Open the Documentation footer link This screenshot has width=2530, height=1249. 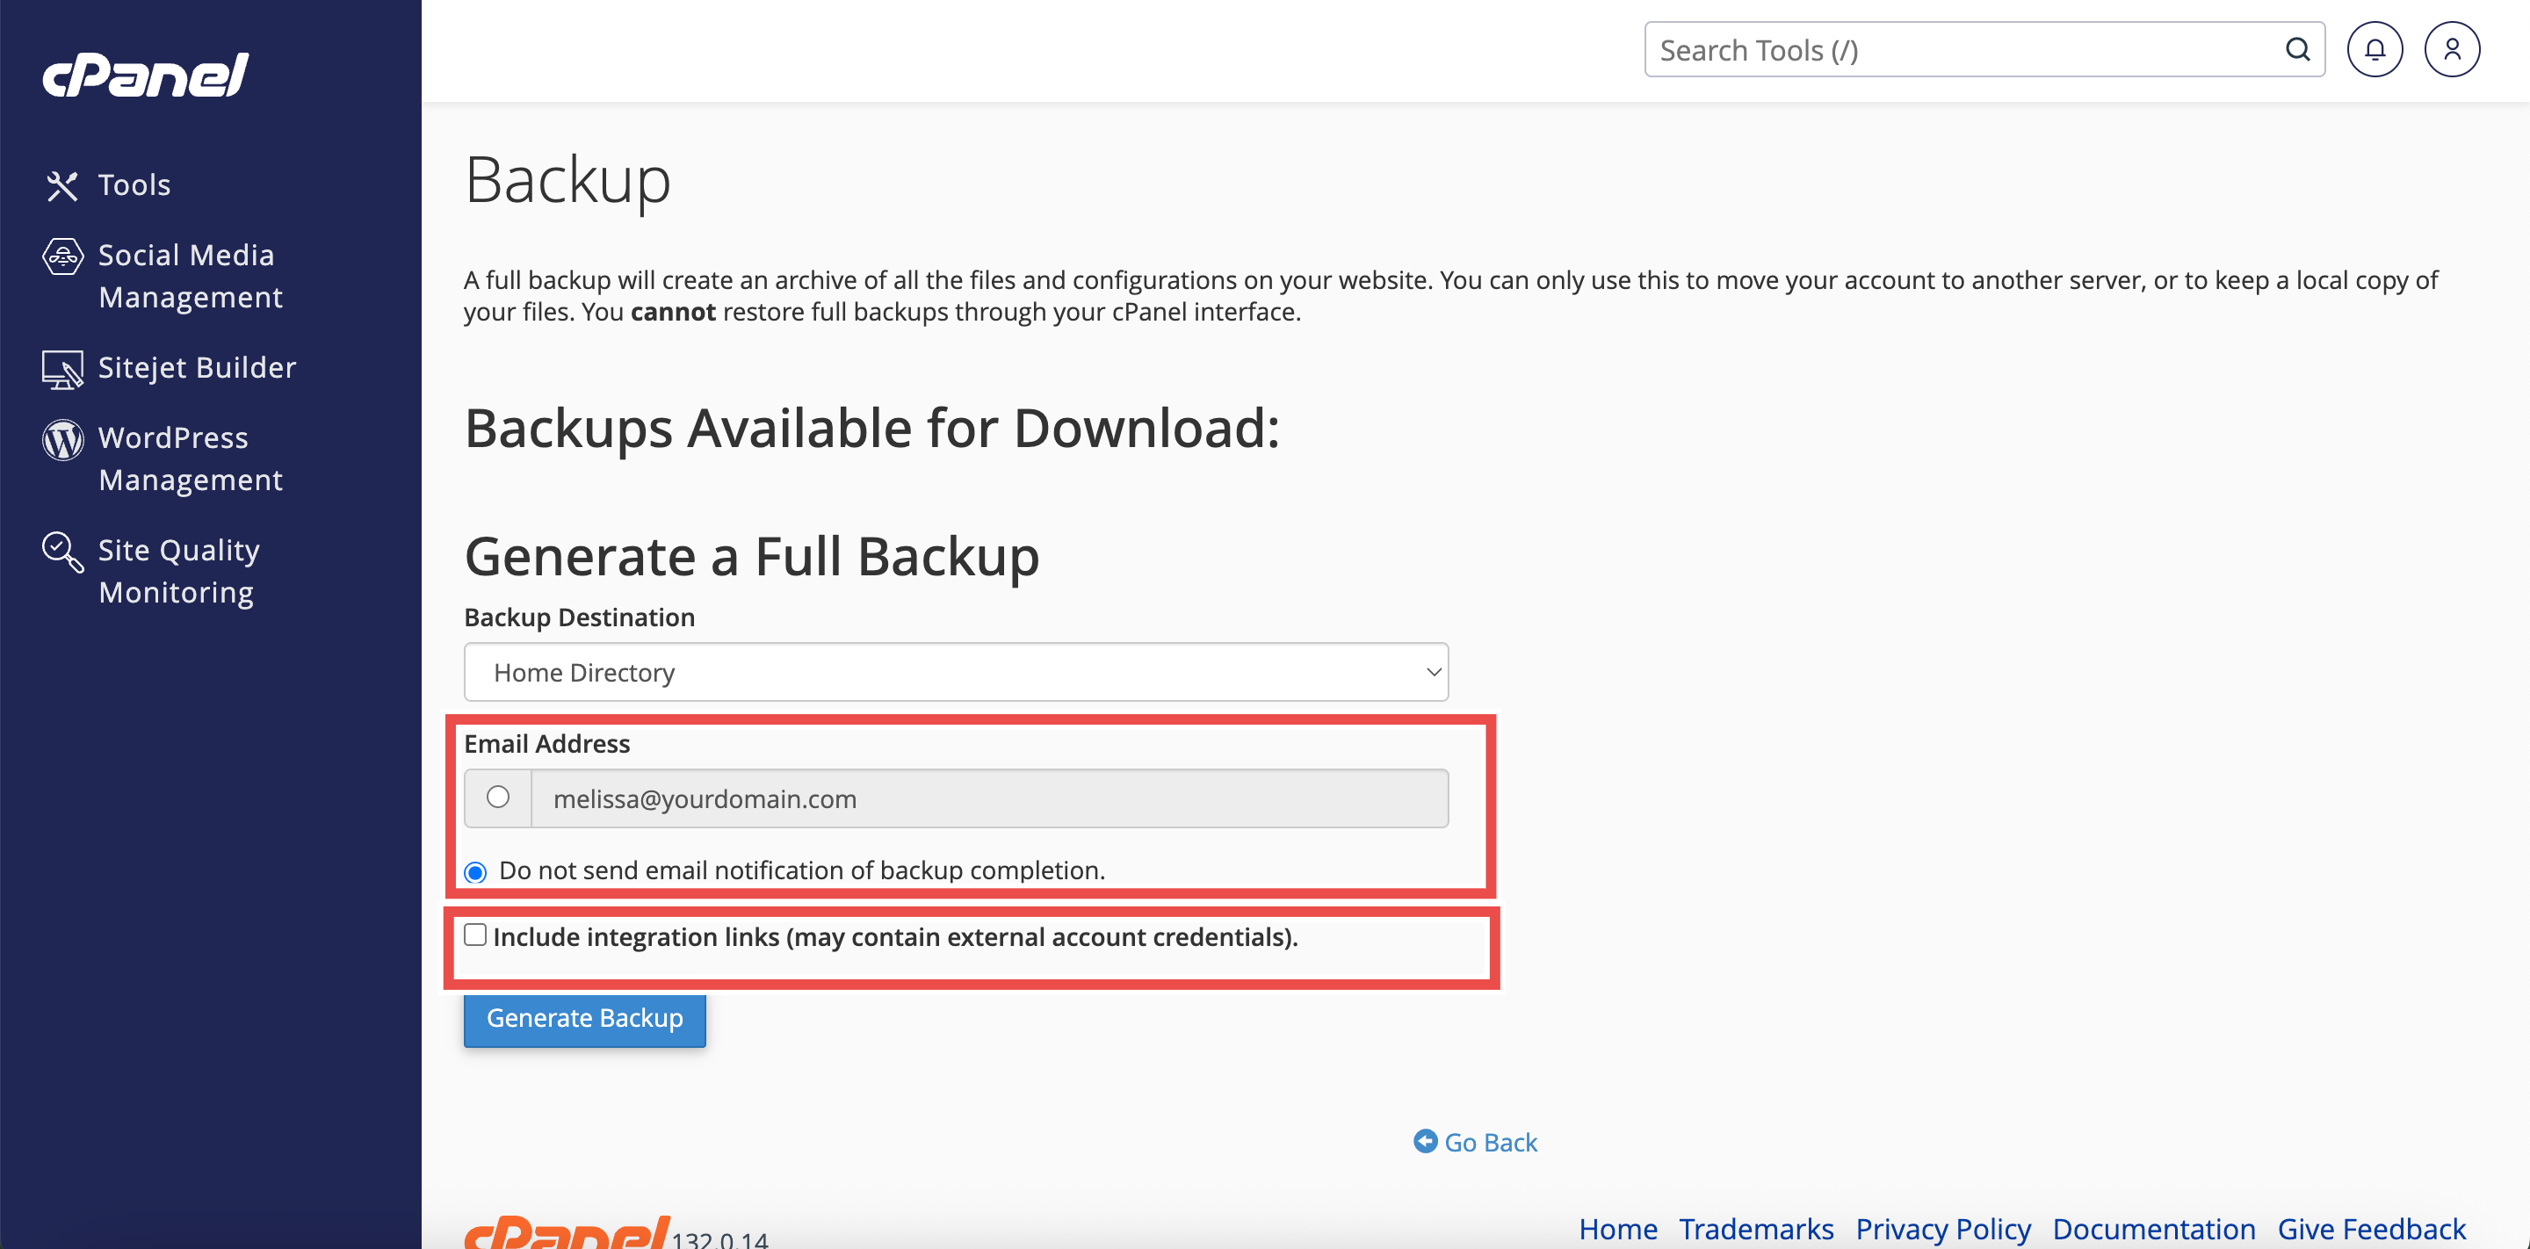click(2153, 1229)
